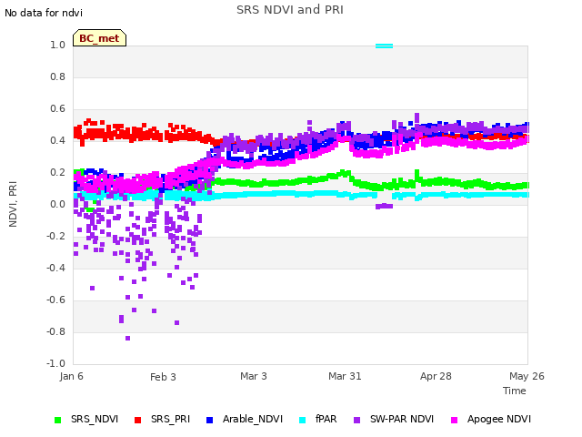The height and width of the screenshot is (437, 582).
Task: Click the red SRS_PRI legend marker
Action: [137, 420]
